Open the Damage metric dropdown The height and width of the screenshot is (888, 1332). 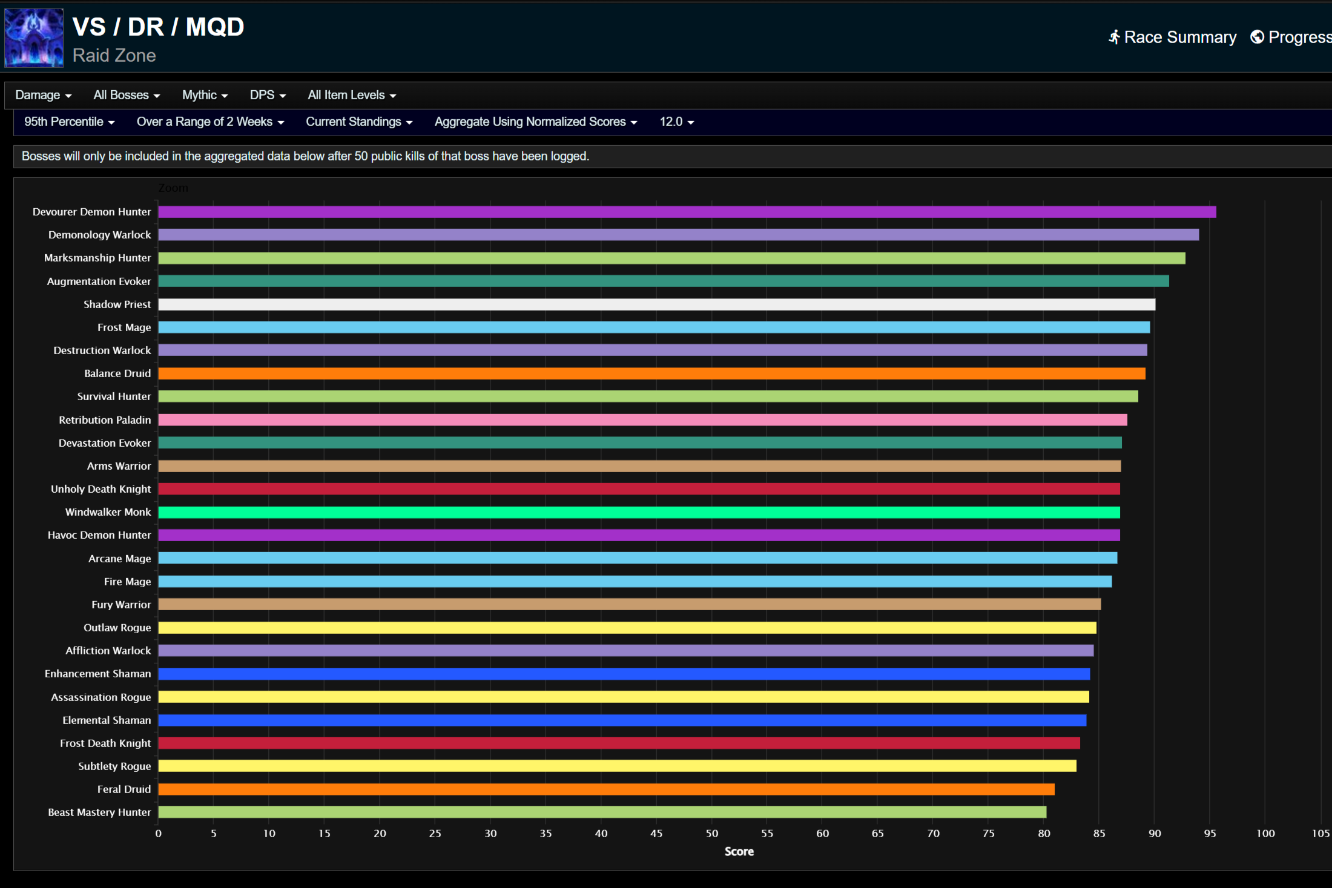tap(42, 95)
